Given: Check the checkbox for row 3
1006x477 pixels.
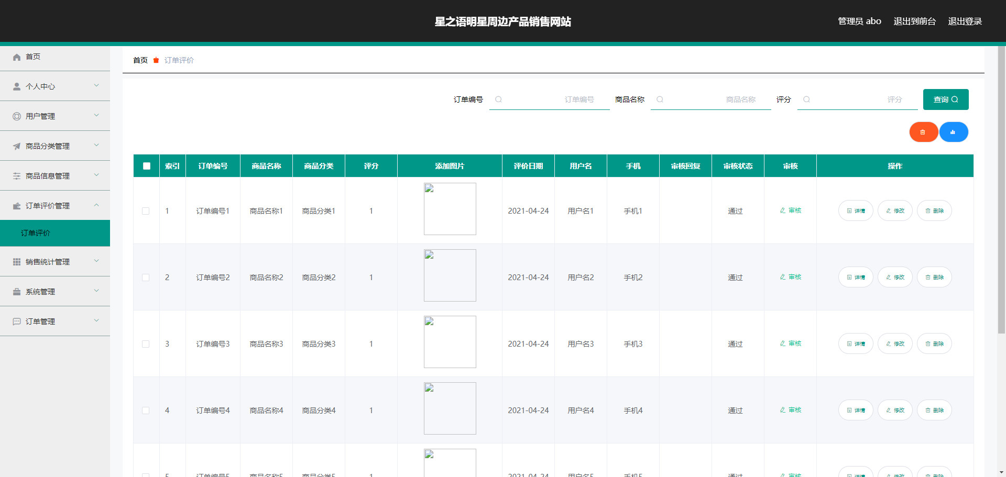Looking at the screenshot, I should [146, 344].
